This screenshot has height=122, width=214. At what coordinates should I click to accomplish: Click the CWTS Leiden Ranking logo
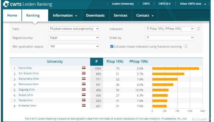28,4
